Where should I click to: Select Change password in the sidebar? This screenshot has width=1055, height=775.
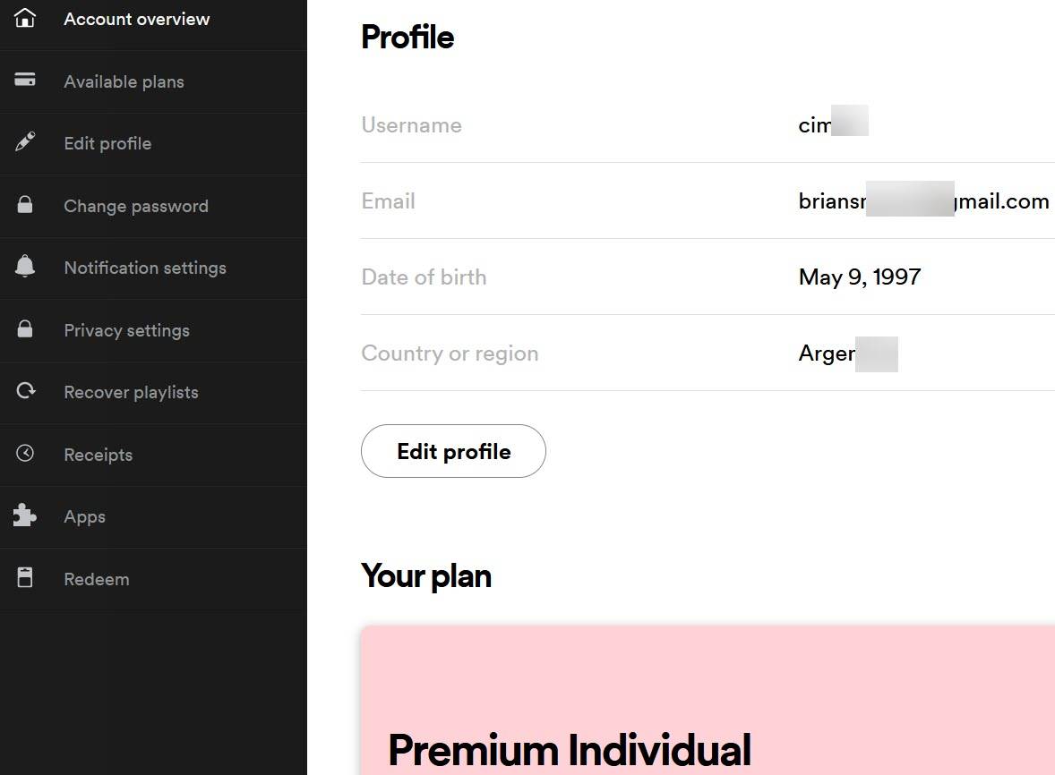click(x=135, y=206)
